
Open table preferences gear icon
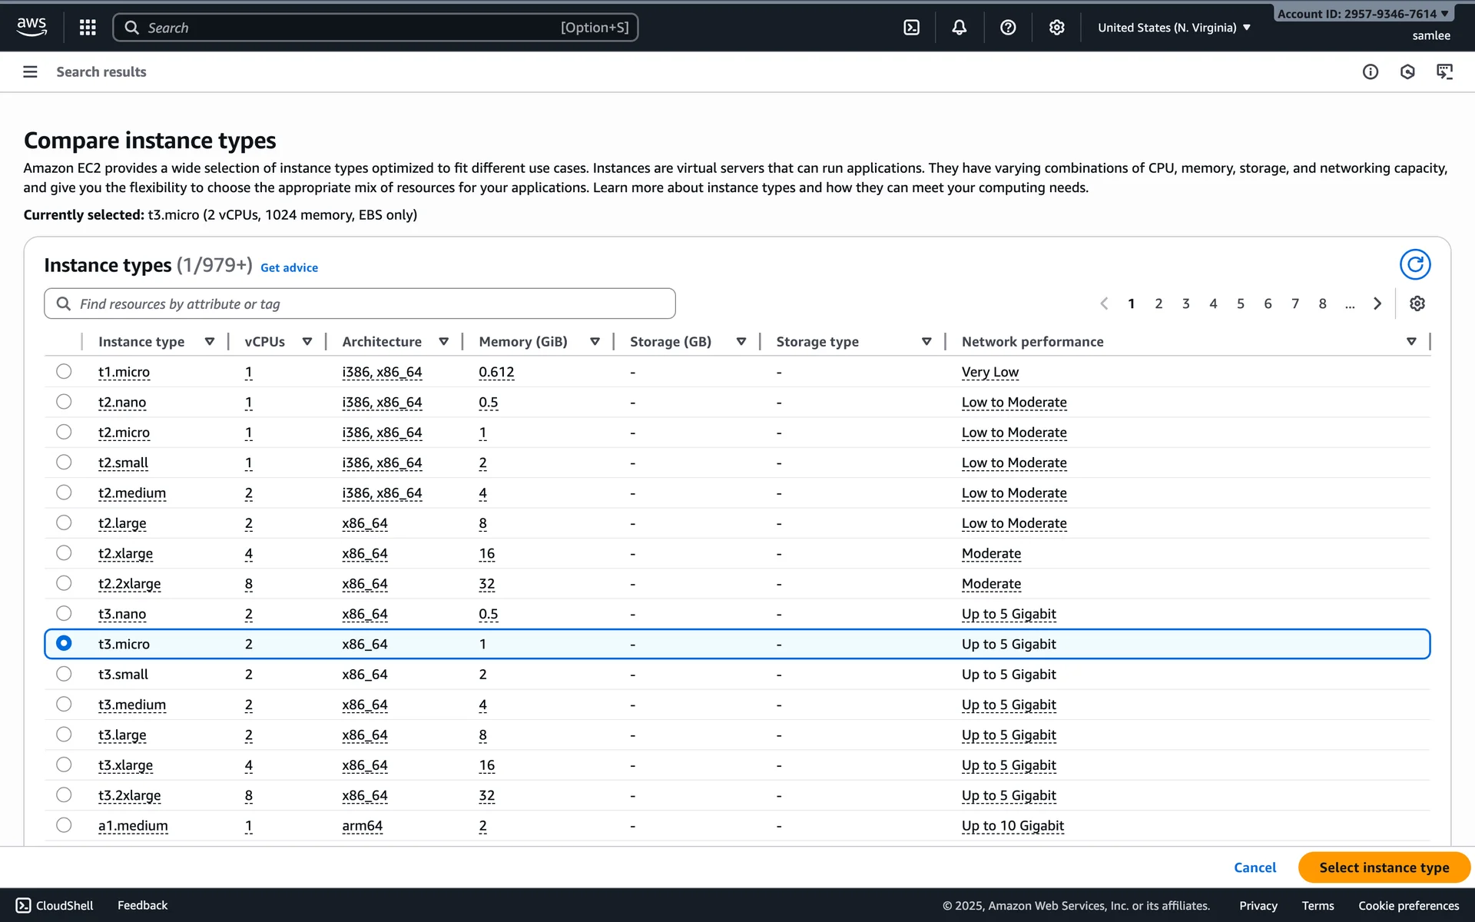1417,303
